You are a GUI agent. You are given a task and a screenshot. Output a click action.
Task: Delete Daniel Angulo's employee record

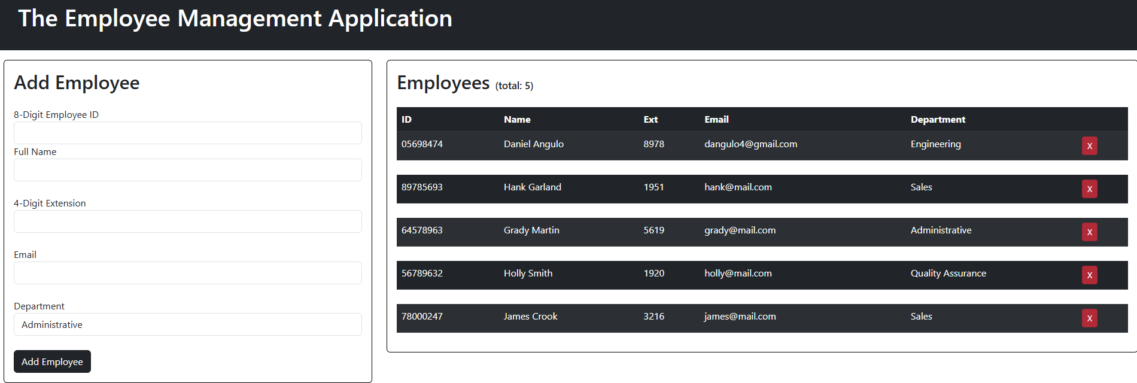(1089, 146)
